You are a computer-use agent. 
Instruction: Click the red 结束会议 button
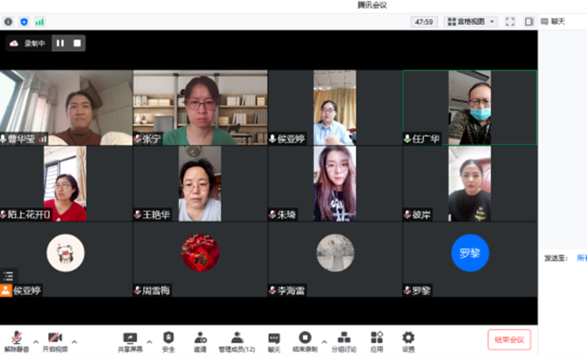point(508,340)
